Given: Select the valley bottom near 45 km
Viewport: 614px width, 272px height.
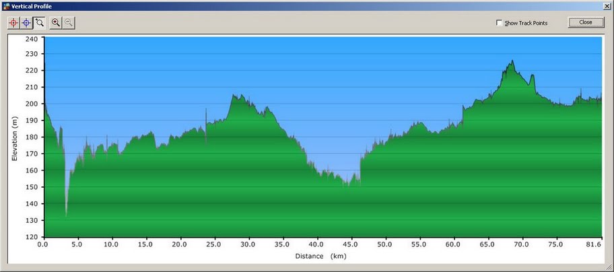Looking at the screenshot, I should coord(347,183).
